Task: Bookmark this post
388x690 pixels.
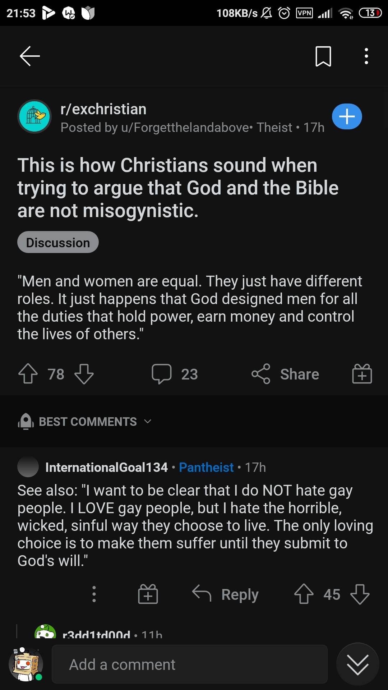Action: 323,56
